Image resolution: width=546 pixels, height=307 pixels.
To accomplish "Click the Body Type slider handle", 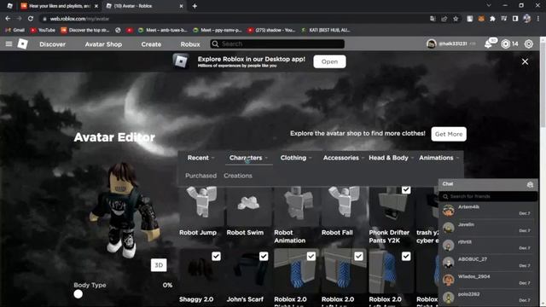I will pos(78,294).
